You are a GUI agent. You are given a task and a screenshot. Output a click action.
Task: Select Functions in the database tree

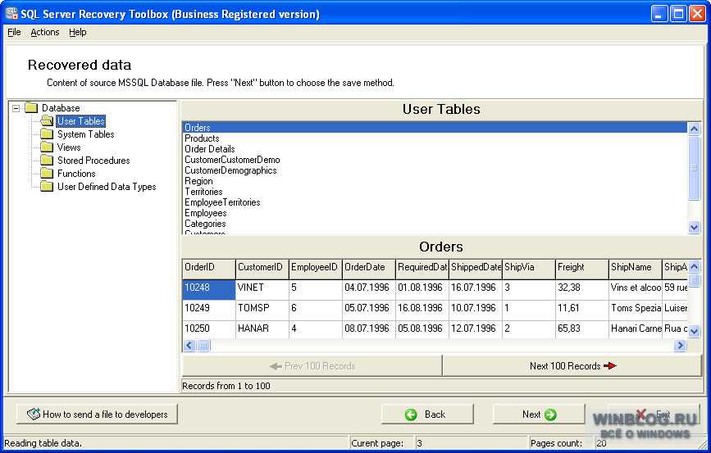pyautogui.click(x=76, y=174)
